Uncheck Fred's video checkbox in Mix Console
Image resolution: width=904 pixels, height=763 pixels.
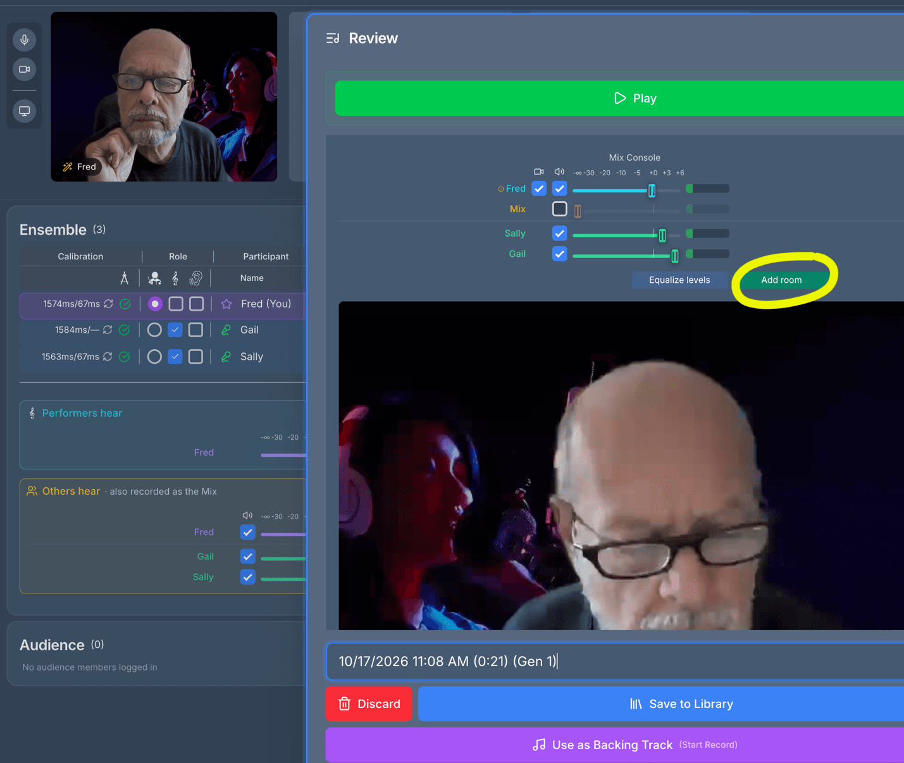[x=539, y=189]
